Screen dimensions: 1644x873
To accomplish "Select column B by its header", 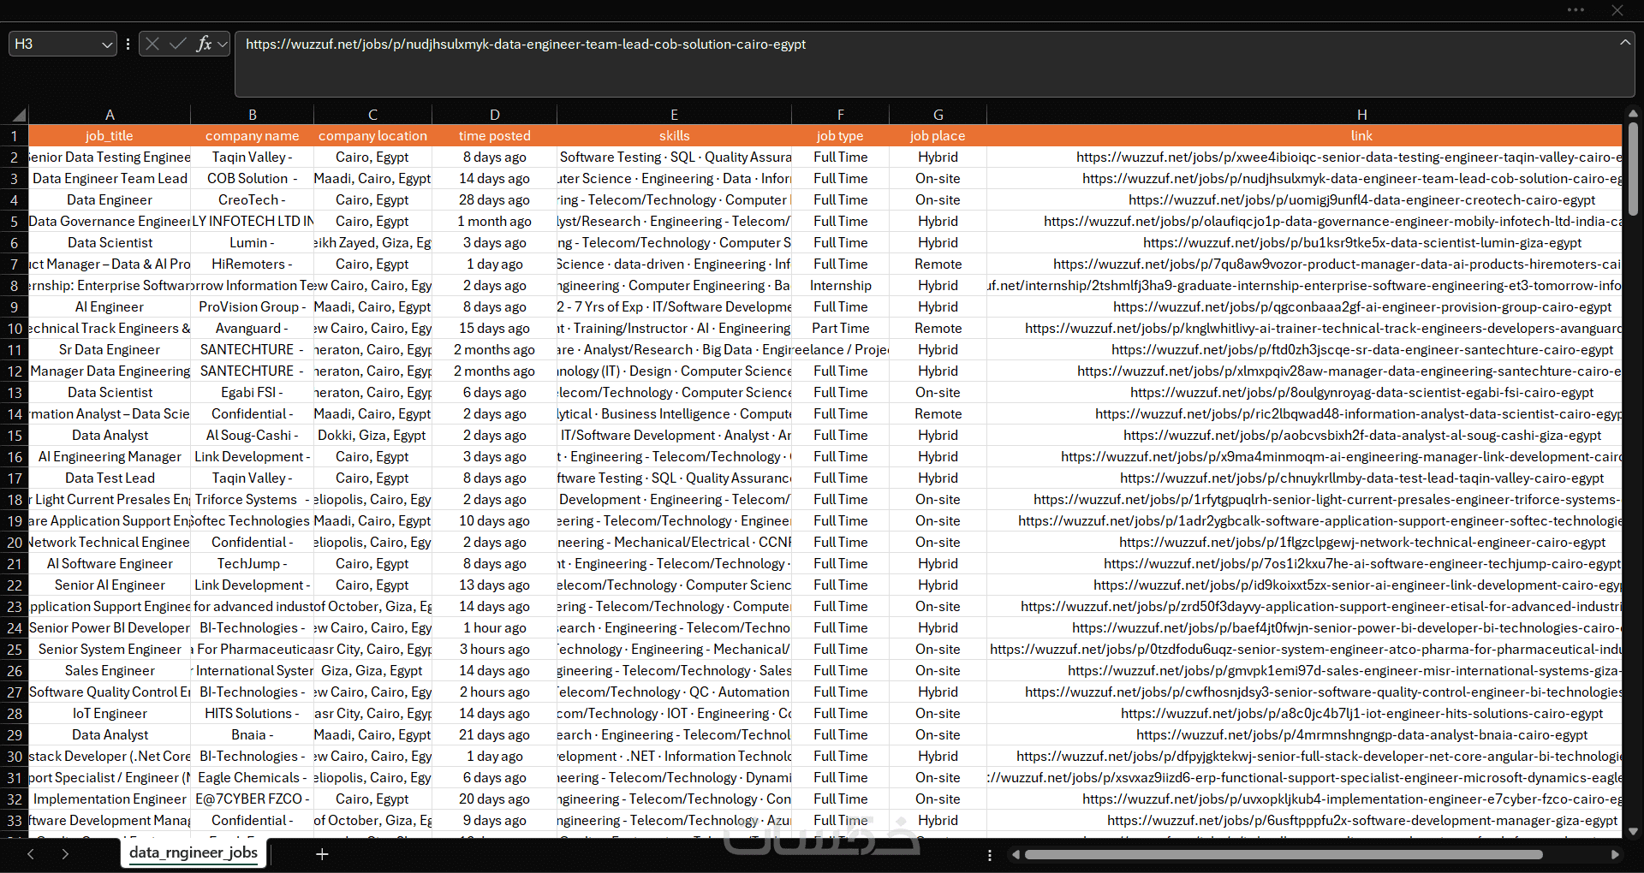I will [253, 115].
